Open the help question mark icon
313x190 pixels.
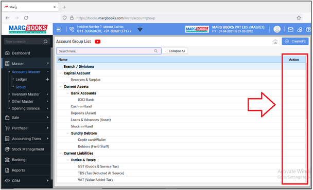click(x=308, y=29)
